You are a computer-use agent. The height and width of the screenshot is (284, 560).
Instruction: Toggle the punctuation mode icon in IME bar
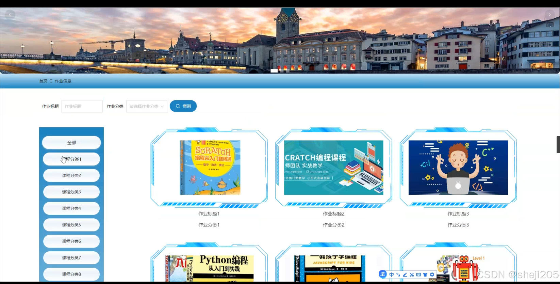point(398,274)
